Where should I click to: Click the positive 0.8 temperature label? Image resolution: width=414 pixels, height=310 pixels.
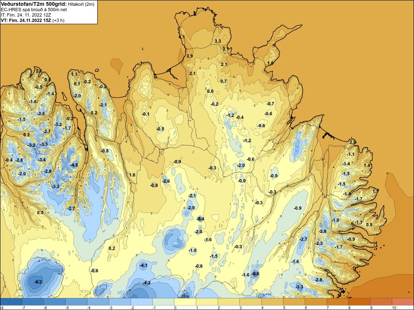pos(369,225)
